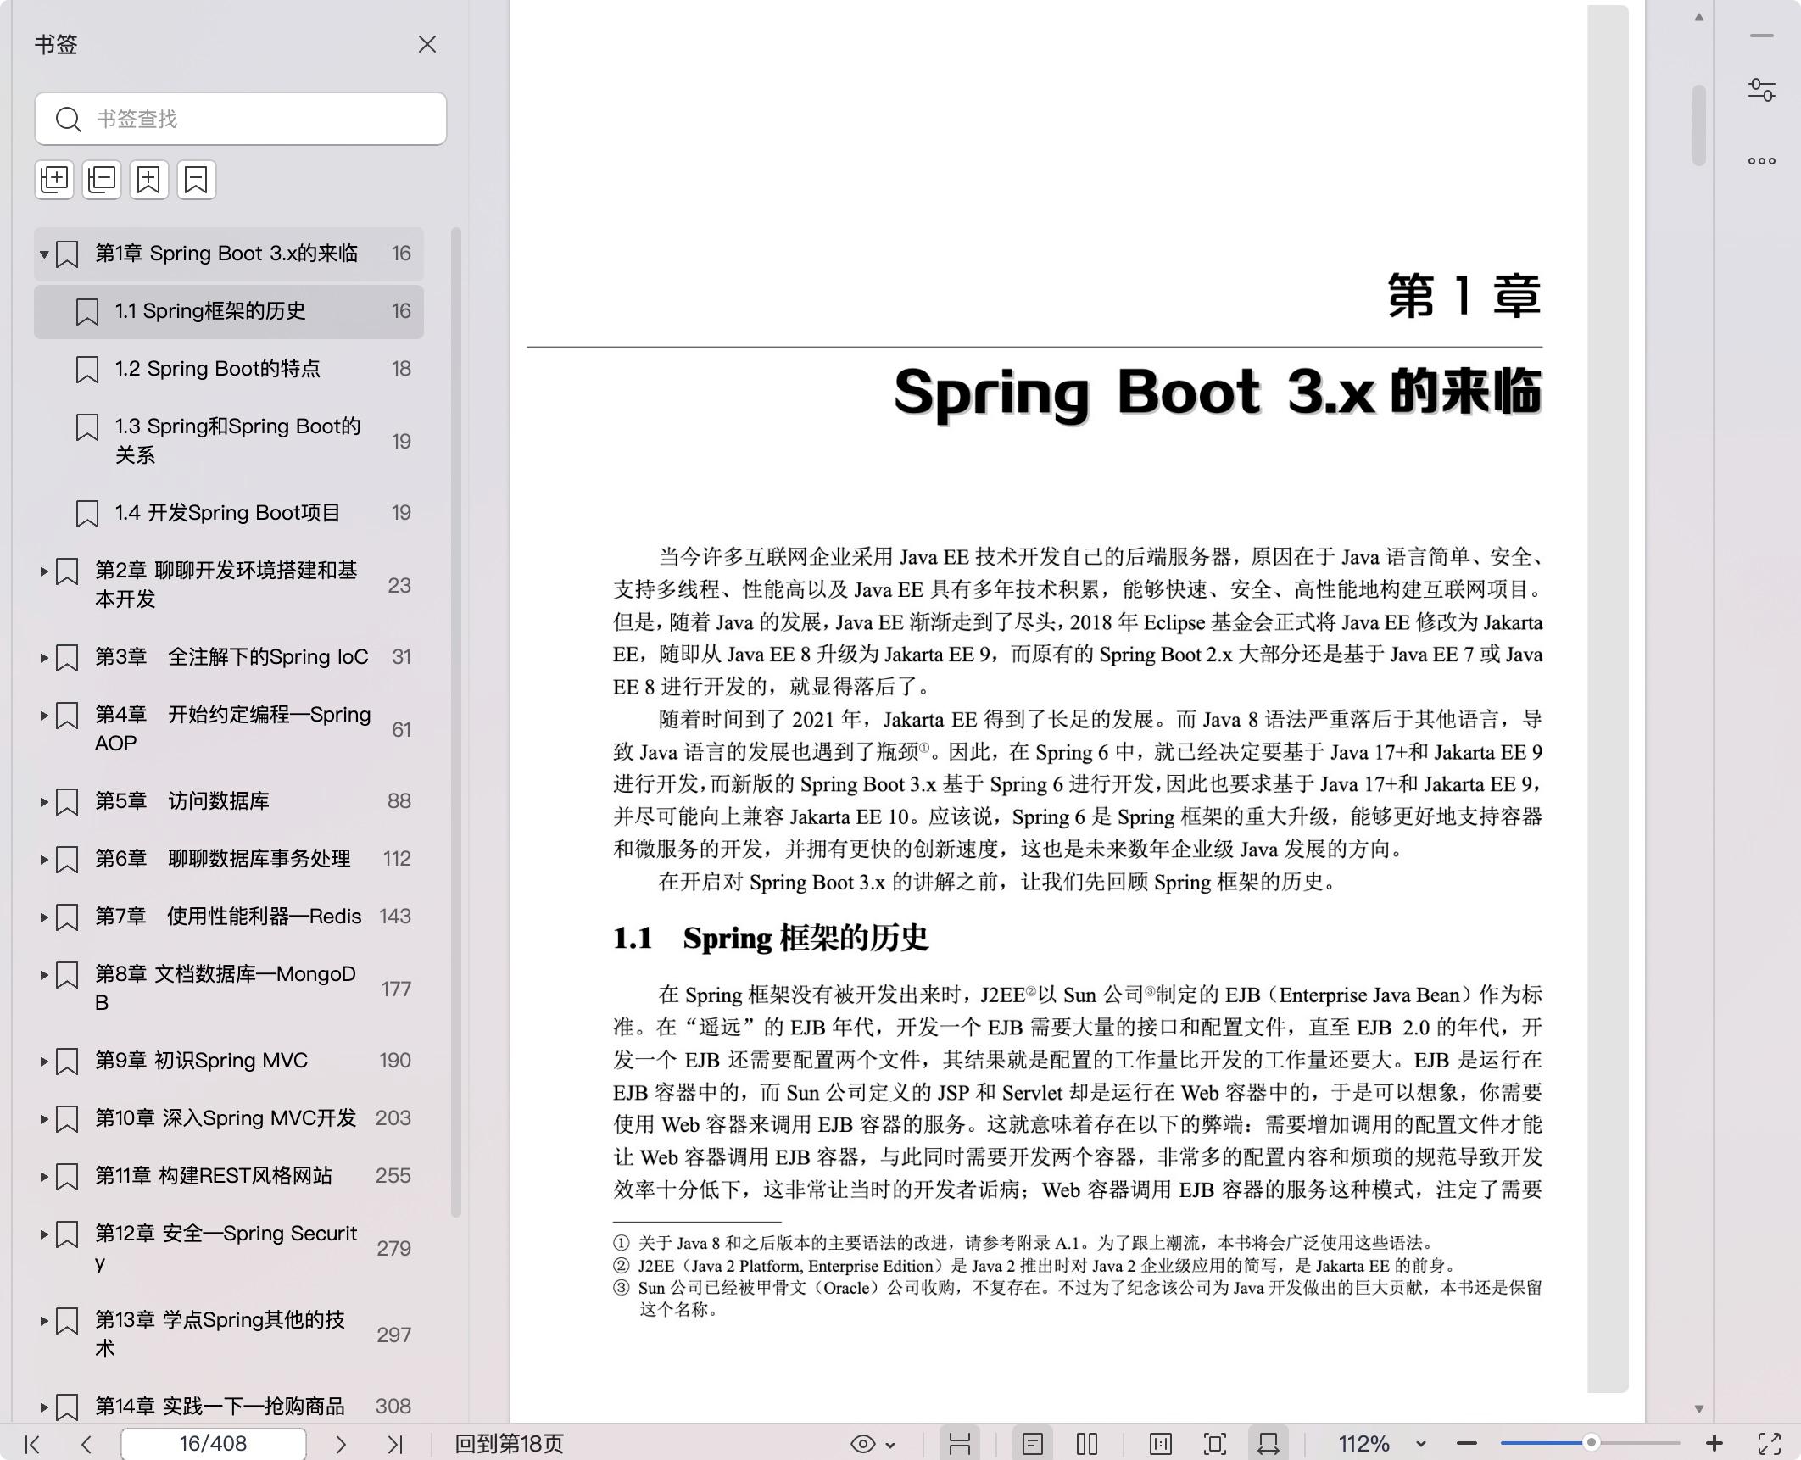Expand 第14章 实践一下 抢购商品
The image size is (1801, 1460).
[x=44, y=1407]
